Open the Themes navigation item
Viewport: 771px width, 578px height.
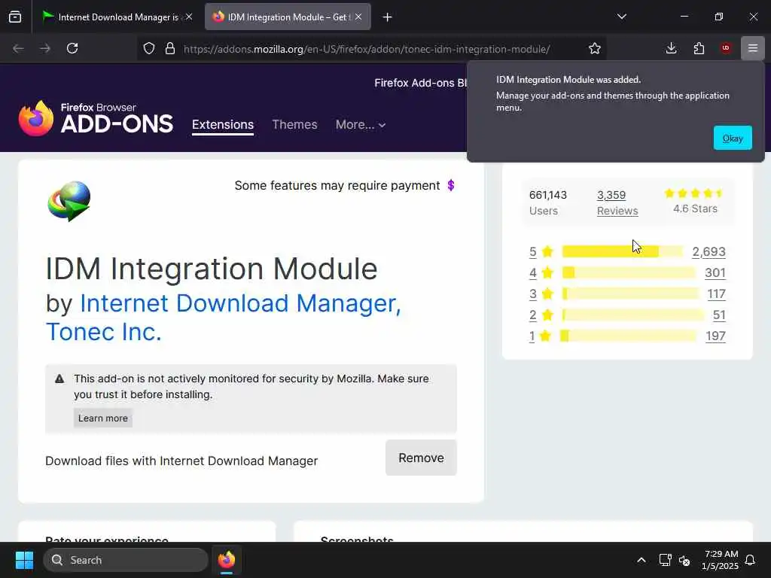[x=294, y=125]
